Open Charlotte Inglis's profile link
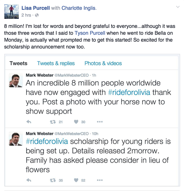Screen dimensions: 184x191 click(79, 8)
